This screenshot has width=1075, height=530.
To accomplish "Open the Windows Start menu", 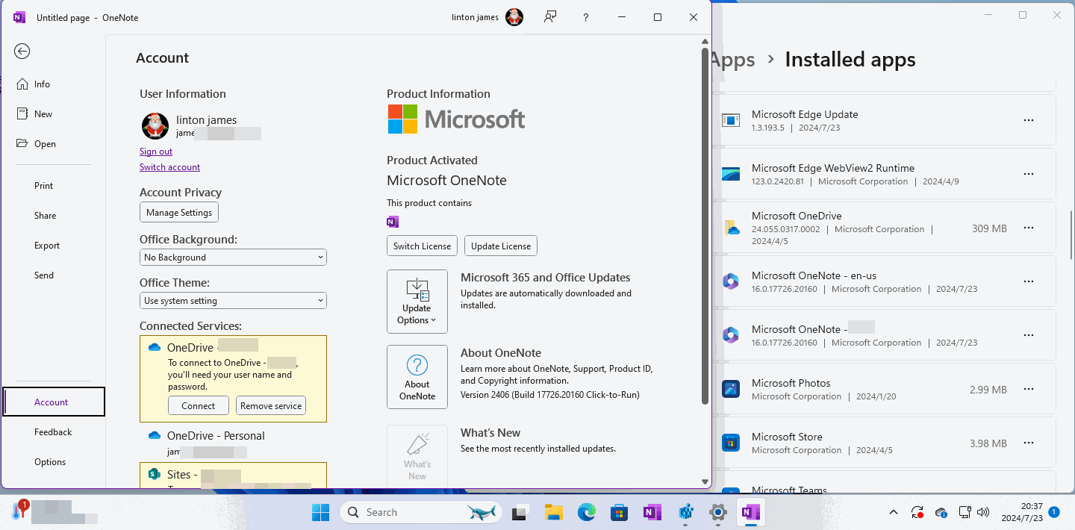I will (321, 512).
